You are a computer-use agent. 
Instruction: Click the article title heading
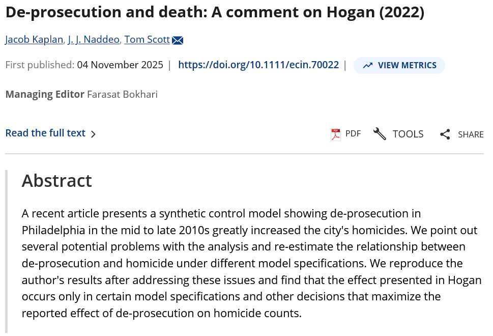pos(215,13)
